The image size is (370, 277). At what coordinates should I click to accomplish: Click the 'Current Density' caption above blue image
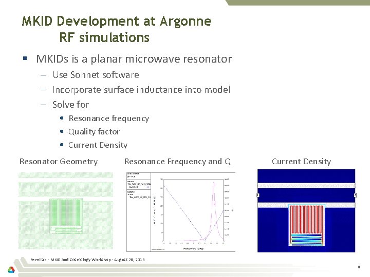pos(301,162)
